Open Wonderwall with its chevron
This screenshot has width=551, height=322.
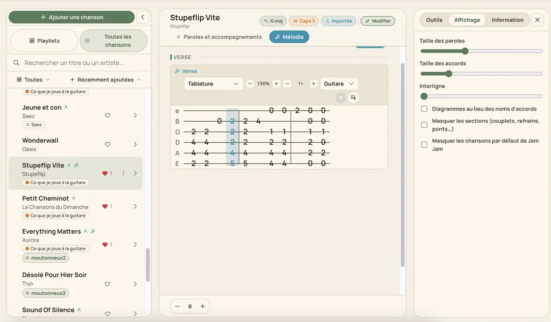click(x=135, y=144)
